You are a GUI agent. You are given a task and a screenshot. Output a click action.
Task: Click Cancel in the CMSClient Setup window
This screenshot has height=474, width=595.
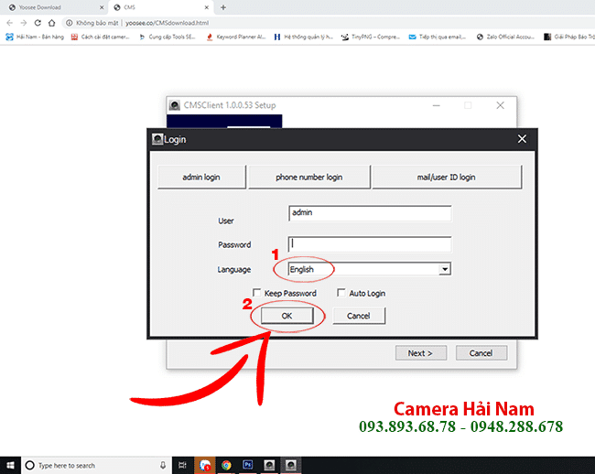[x=481, y=353]
